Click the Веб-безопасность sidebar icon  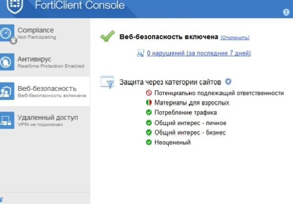pyautogui.click(x=7, y=91)
